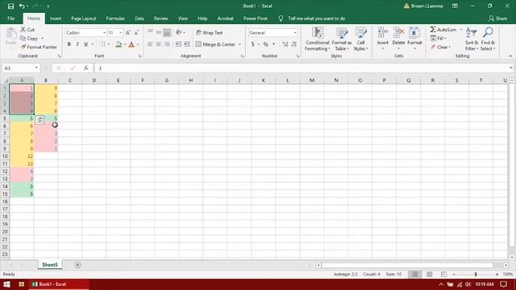Image resolution: width=516 pixels, height=290 pixels.
Task: Align text to the right
Action: coord(167,44)
